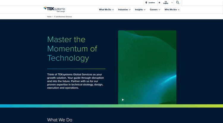Click the location pin icon

[x=146, y=3]
